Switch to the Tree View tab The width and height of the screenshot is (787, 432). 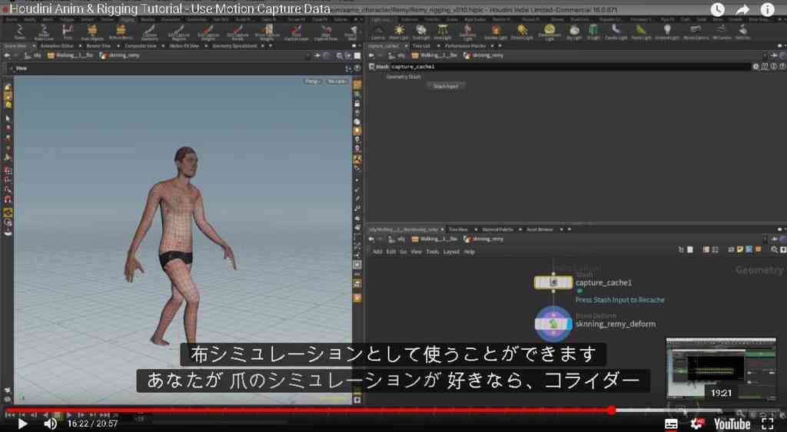coord(458,229)
